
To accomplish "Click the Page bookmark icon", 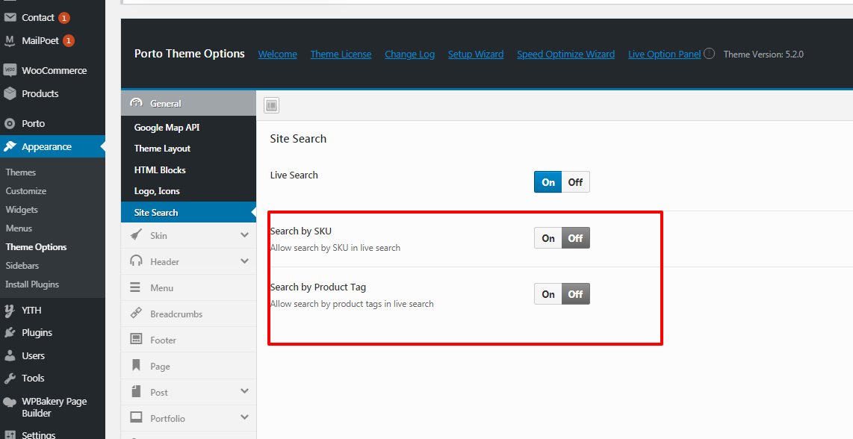I will pos(136,365).
